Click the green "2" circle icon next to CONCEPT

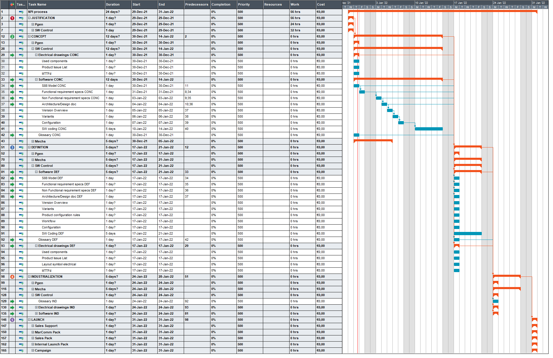[x=12, y=36]
